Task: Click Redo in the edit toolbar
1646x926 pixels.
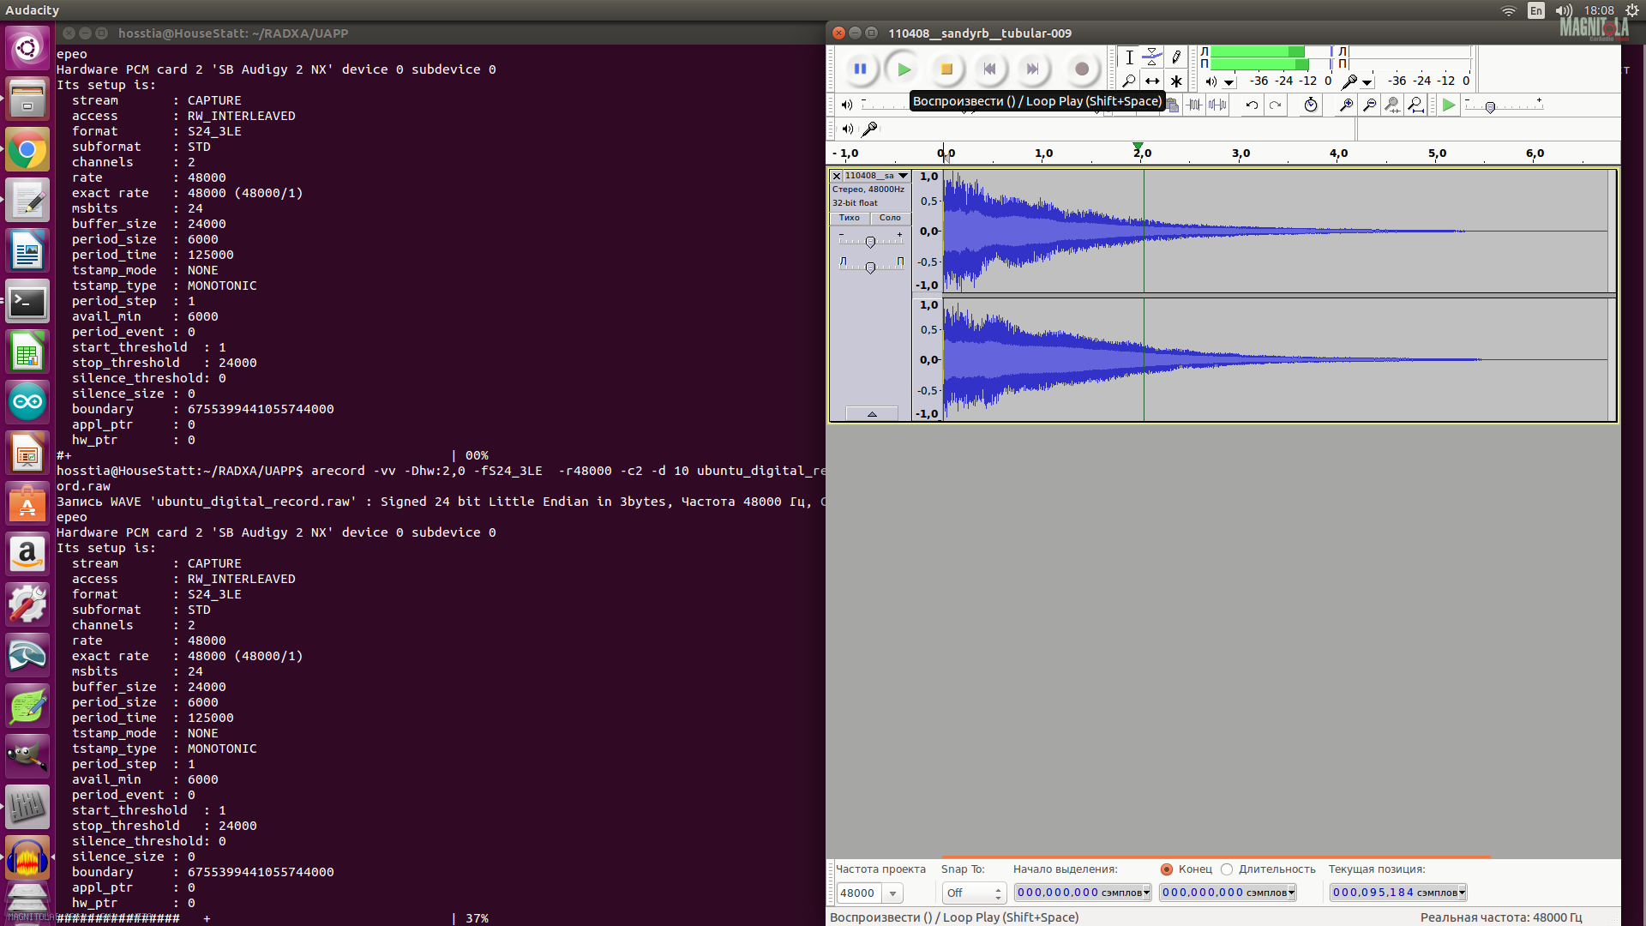Action: 1276,105
